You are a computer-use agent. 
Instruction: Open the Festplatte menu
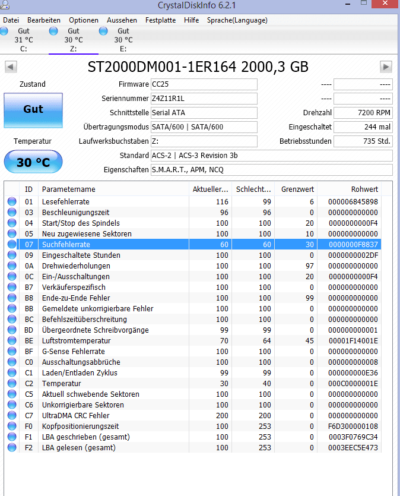click(160, 20)
